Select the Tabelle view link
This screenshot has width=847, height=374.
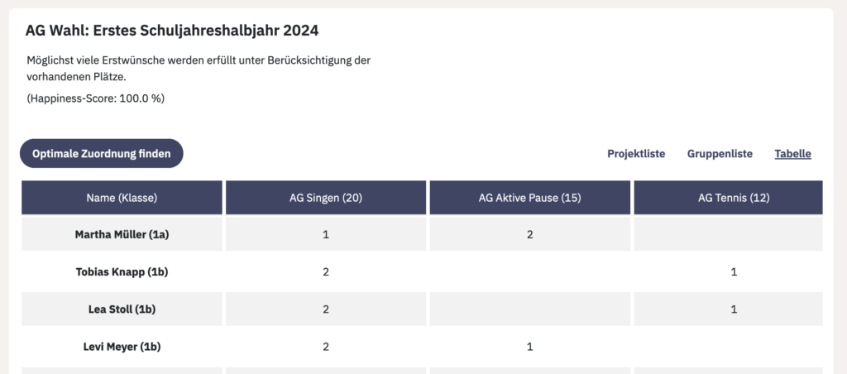point(792,154)
